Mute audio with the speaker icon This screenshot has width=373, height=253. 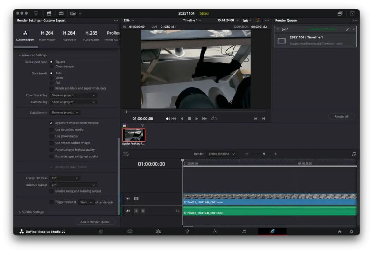tap(168, 119)
